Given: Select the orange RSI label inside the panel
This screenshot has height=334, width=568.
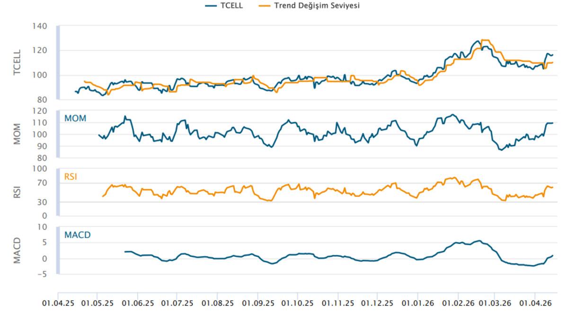Looking at the screenshot, I should coord(71,177).
